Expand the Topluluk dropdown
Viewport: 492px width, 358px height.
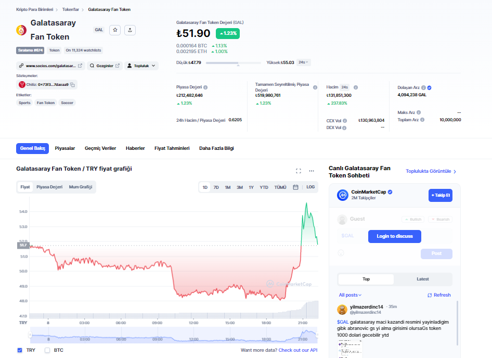(141, 66)
